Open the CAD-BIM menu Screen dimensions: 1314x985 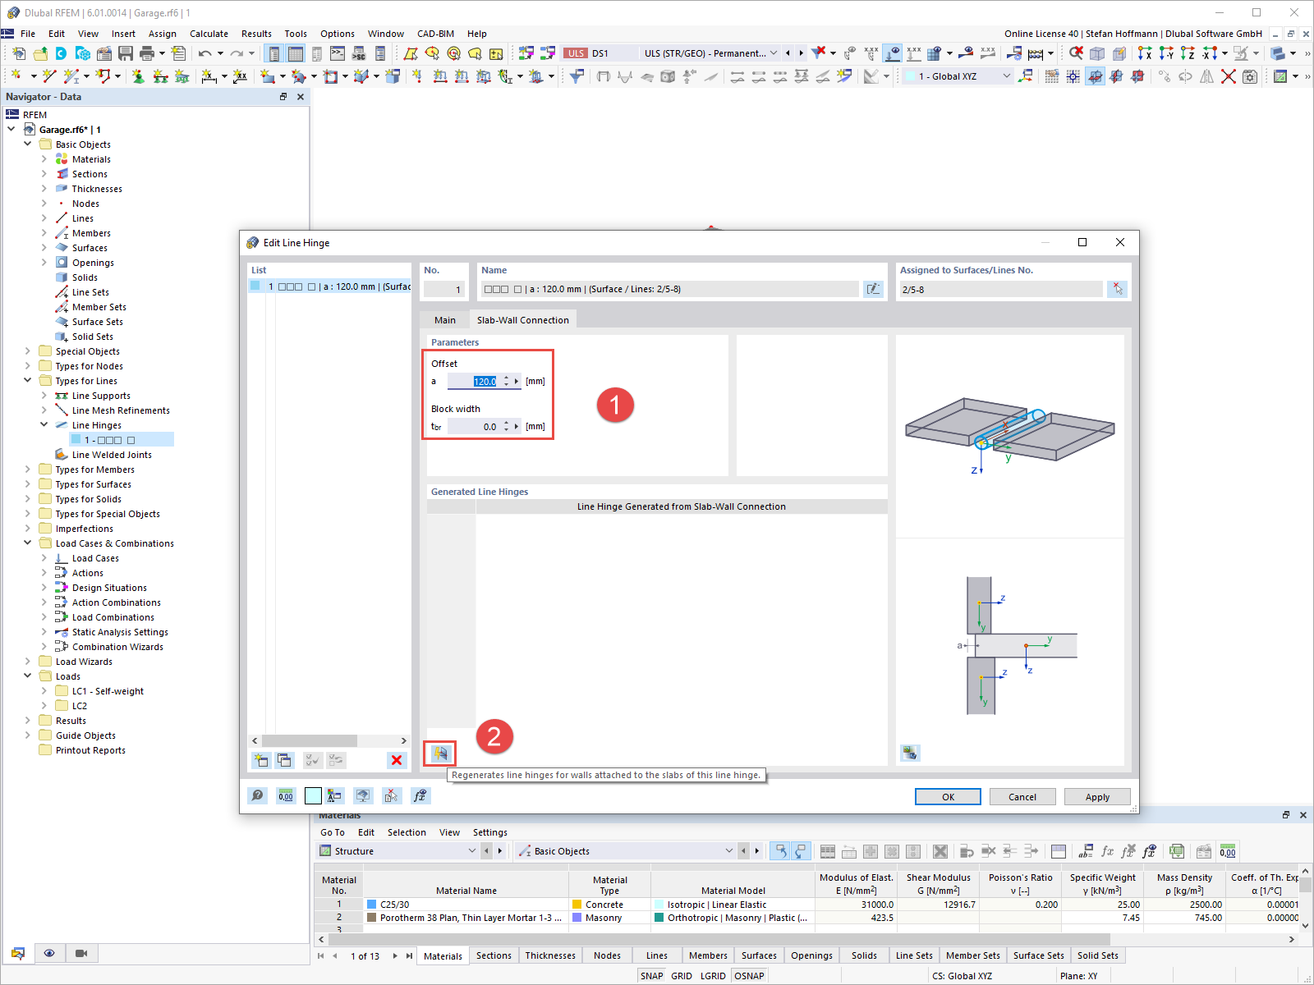[435, 34]
